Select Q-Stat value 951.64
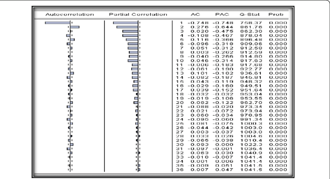330x179 pixels. tap(251, 90)
